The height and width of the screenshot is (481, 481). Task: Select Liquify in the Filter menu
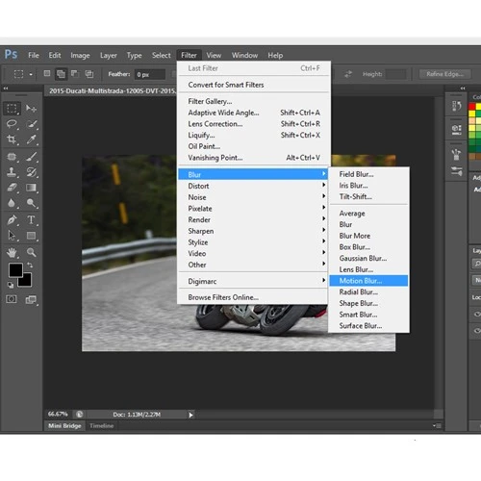click(253, 135)
